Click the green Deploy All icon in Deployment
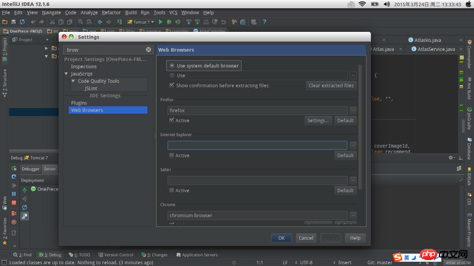The height and width of the screenshot is (266, 474). pos(25,190)
